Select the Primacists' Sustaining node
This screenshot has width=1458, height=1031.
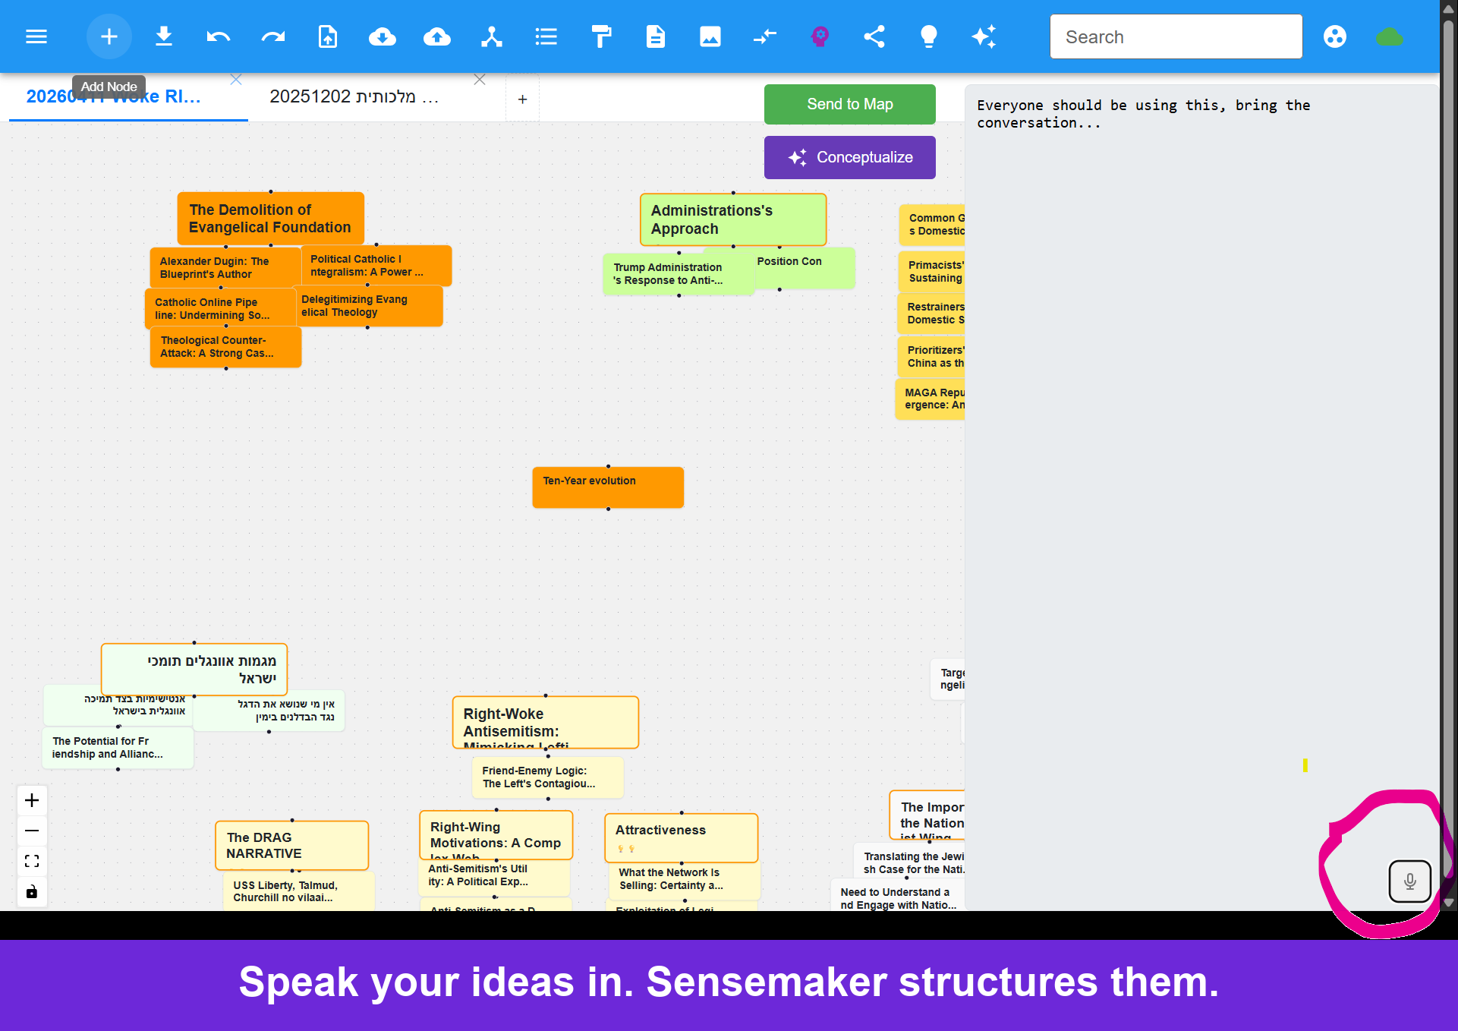point(932,272)
